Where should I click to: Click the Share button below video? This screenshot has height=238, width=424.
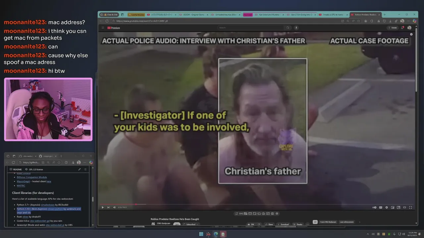pos(269,224)
